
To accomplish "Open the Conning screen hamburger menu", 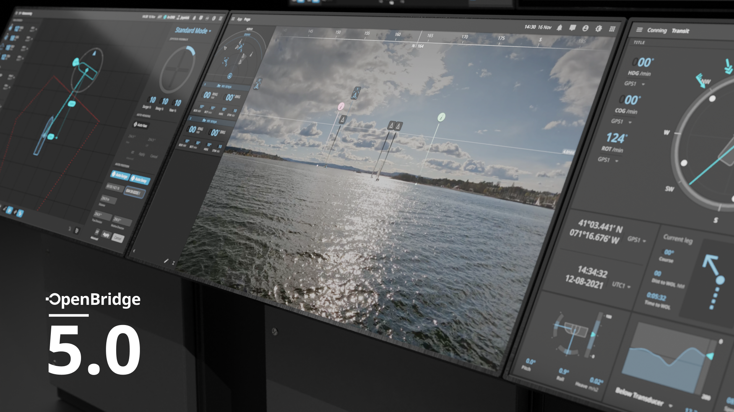I will 639,30.
